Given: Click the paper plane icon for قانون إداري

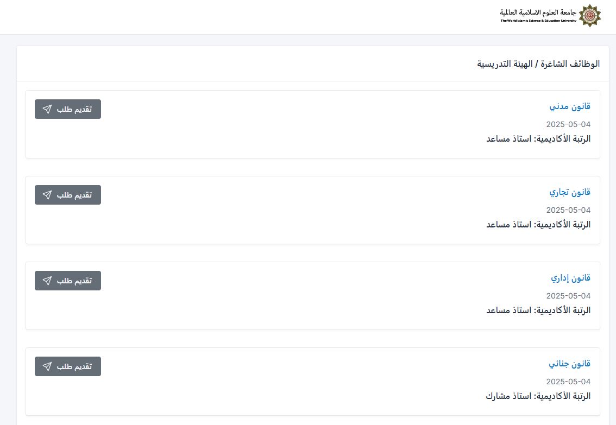Looking at the screenshot, I should point(47,281).
